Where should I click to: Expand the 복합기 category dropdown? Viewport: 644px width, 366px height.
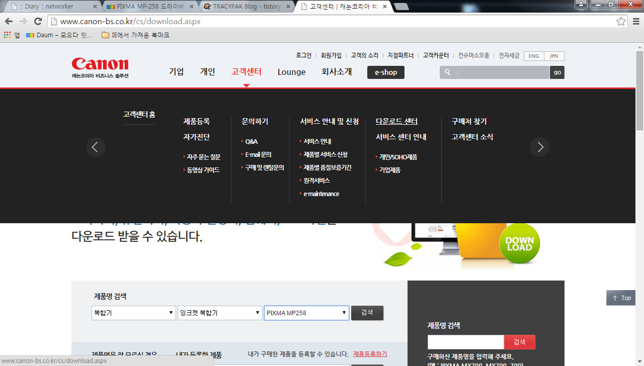[134, 313]
